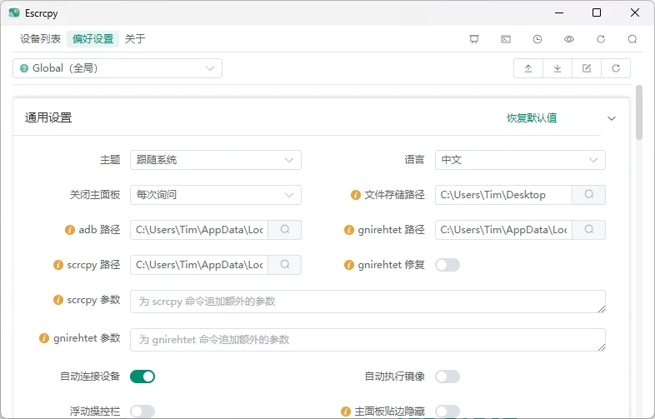Viewport: 655px width, 419px height.
Task: Enable the 自动执行镜像 switch
Action: click(447, 377)
